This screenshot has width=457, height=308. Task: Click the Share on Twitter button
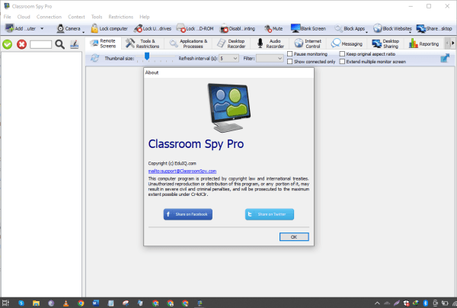(x=270, y=214)
